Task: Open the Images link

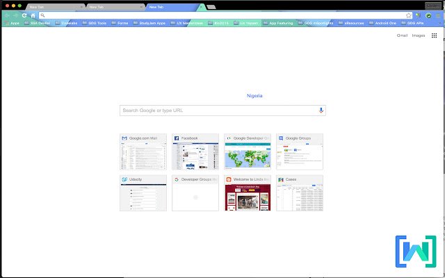Action: tap(419, 35)
